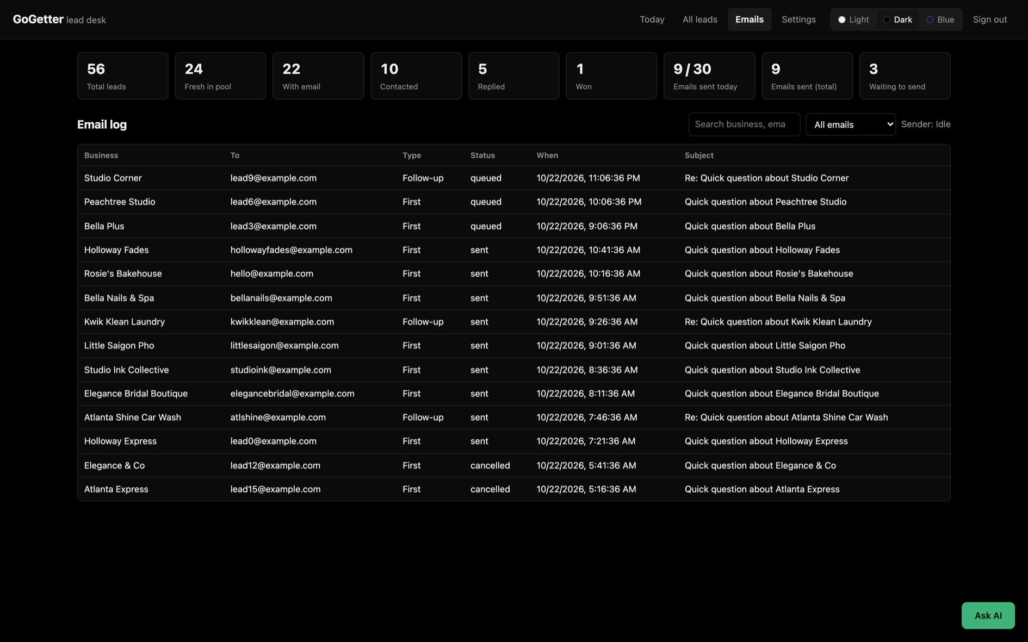Click the Won stat card
This screenshot has width=1028, height=642.
611,76
